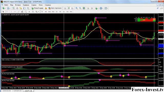Image resolution: width=164 pixels, height=92 pixels.
Task: Switch timeframe to M15
Action: coord(49,12)
